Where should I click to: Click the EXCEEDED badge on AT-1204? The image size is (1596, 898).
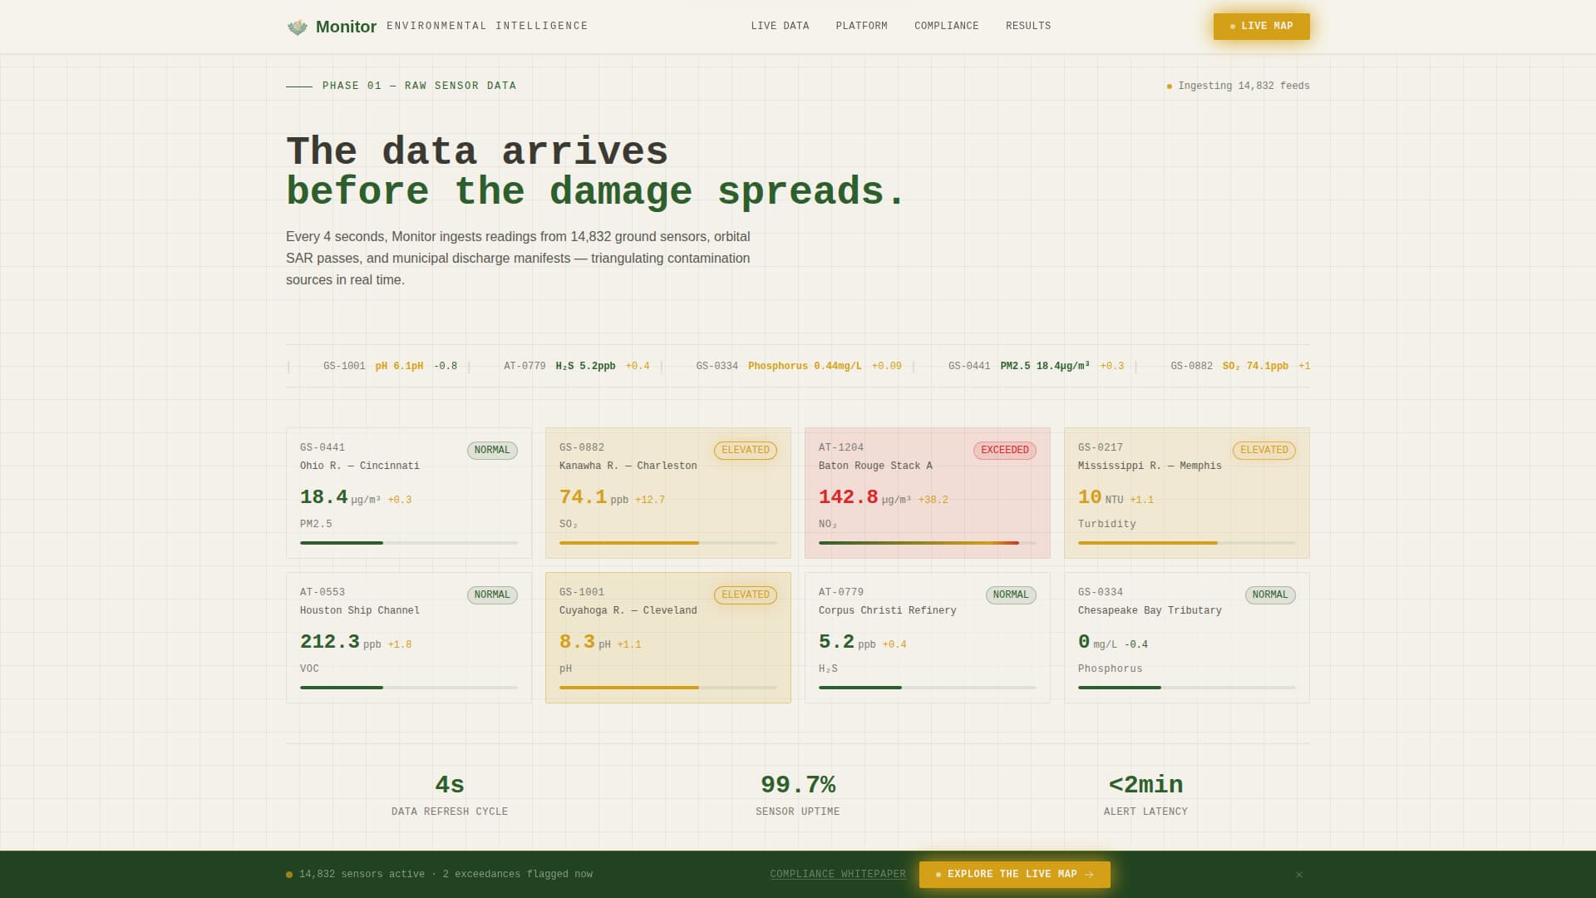tap(1005, 451)
